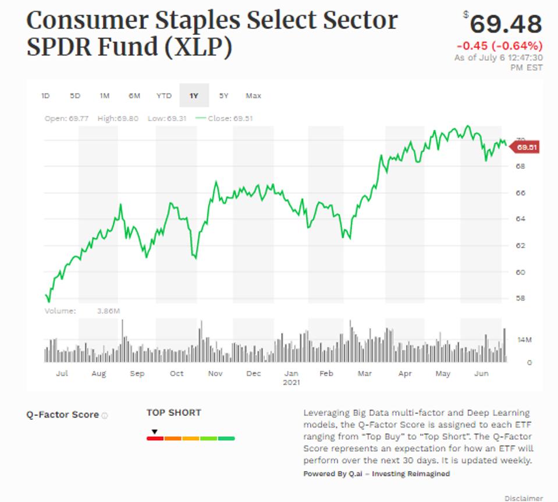Click the black triangle marker on Q-Factor scale

(154, 430)
